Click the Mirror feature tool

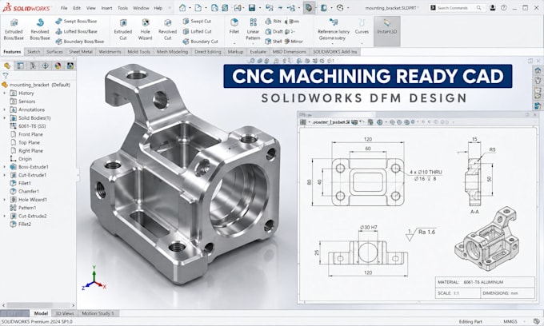pyautogui.click(x=294, y=42)
